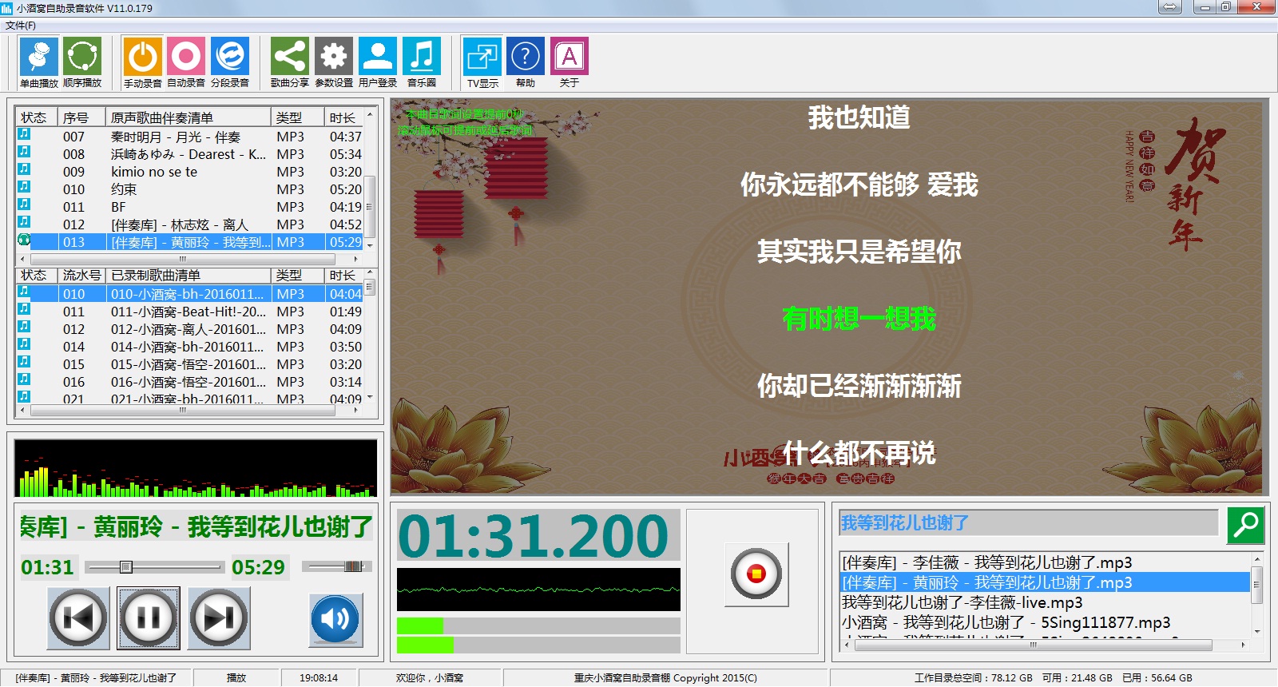Switch to TV显示 display mode
This screenshot has width=1278, height=687.
coord(482,58)
